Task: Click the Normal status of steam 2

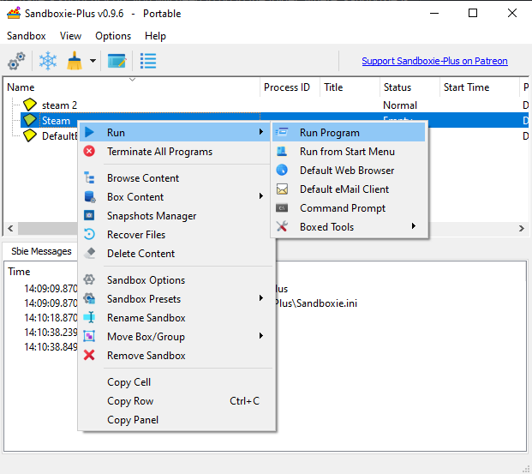Action: (400, 105)
